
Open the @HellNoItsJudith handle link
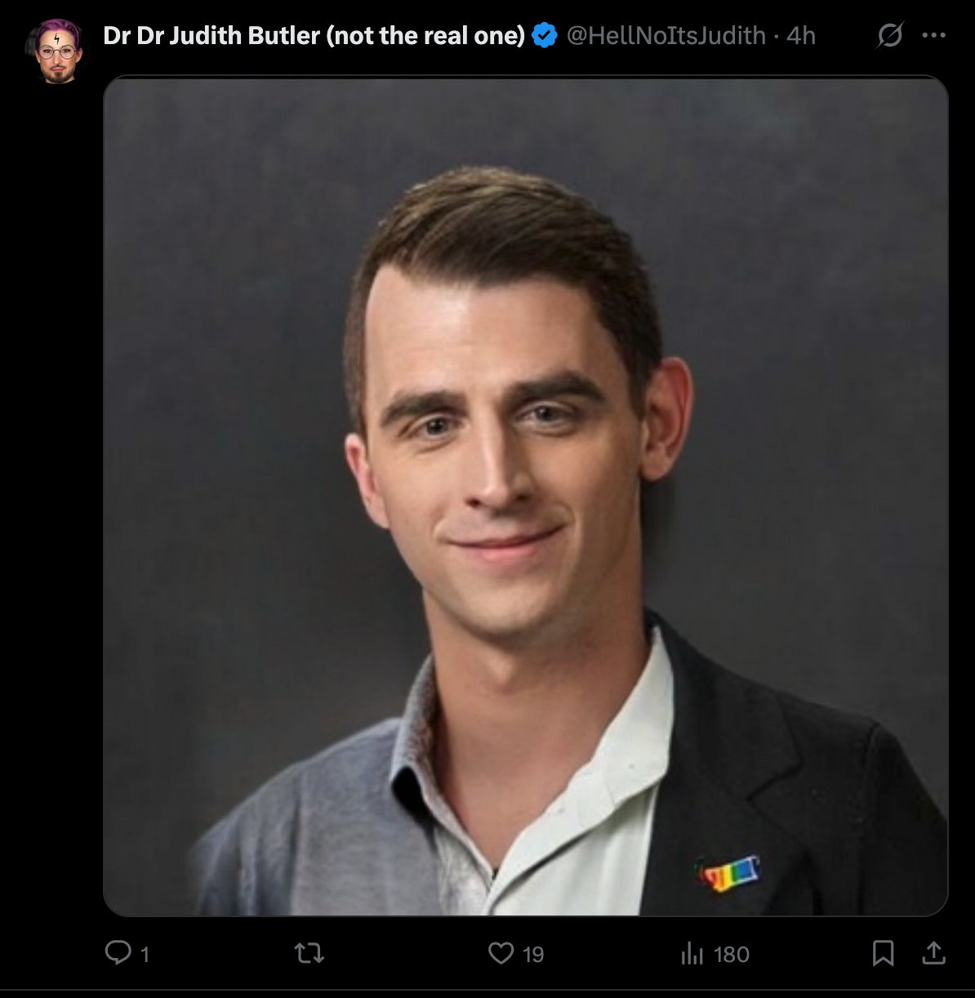[666, 36]
